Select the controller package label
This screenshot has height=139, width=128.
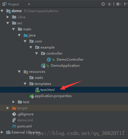point(54,53)
